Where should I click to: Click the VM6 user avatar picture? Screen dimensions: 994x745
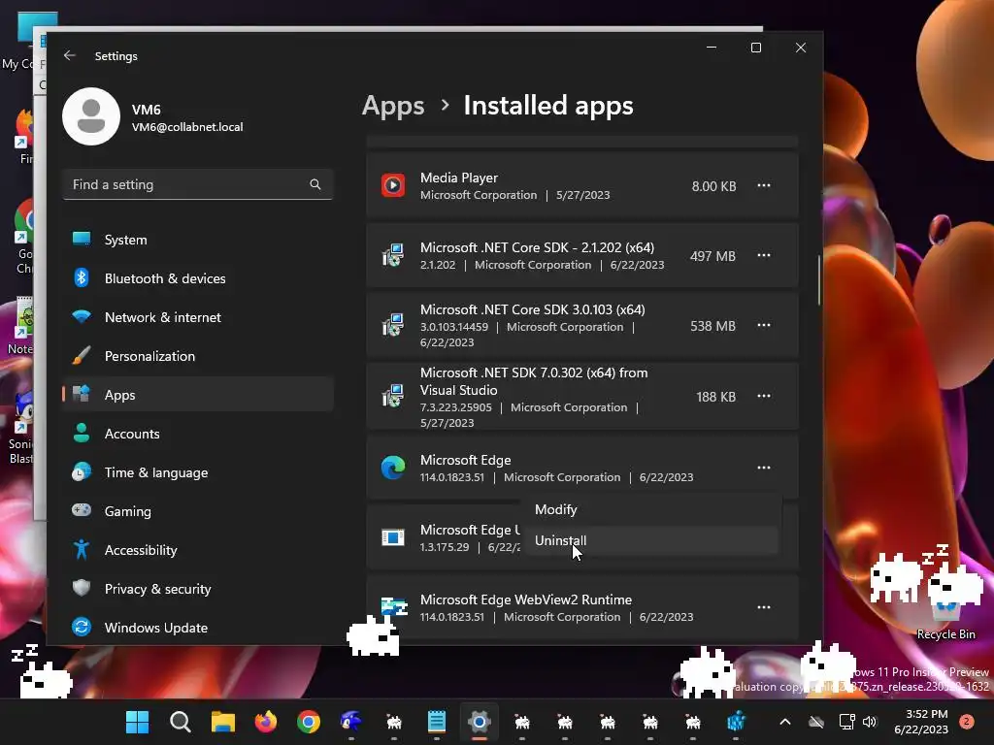[91, 116]
